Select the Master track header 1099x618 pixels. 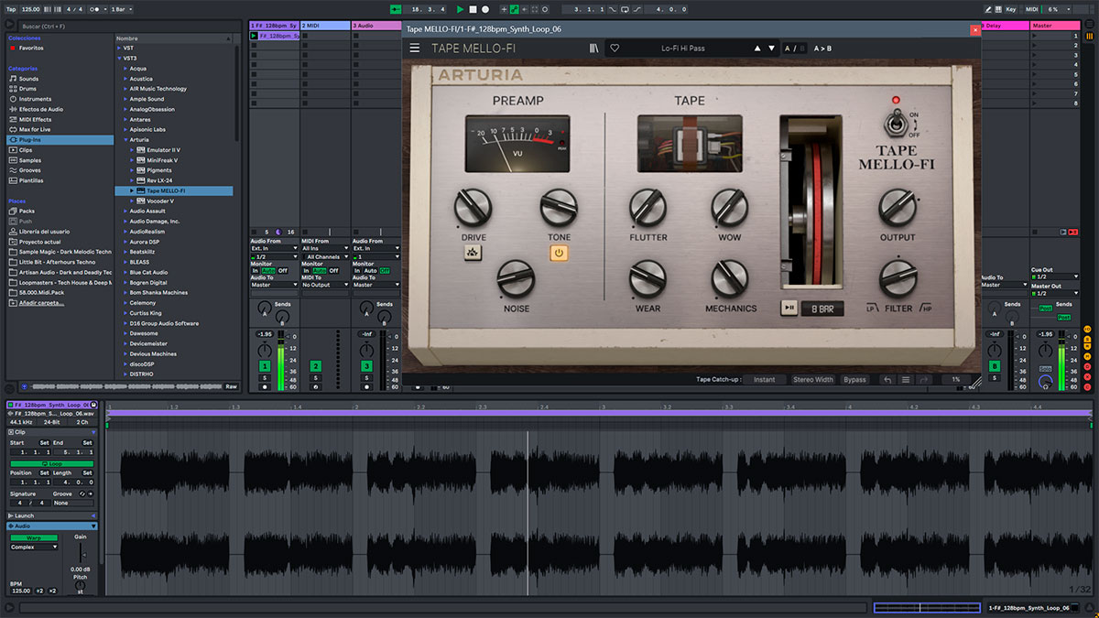[1055, 26]
